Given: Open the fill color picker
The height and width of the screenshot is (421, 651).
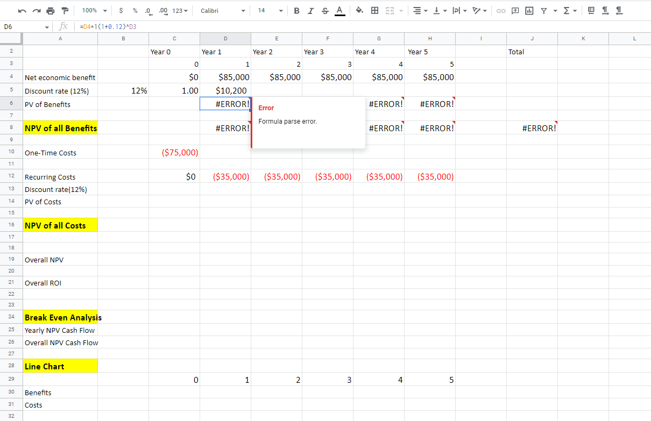Looking at the screenshot, I should click(360, 10).
